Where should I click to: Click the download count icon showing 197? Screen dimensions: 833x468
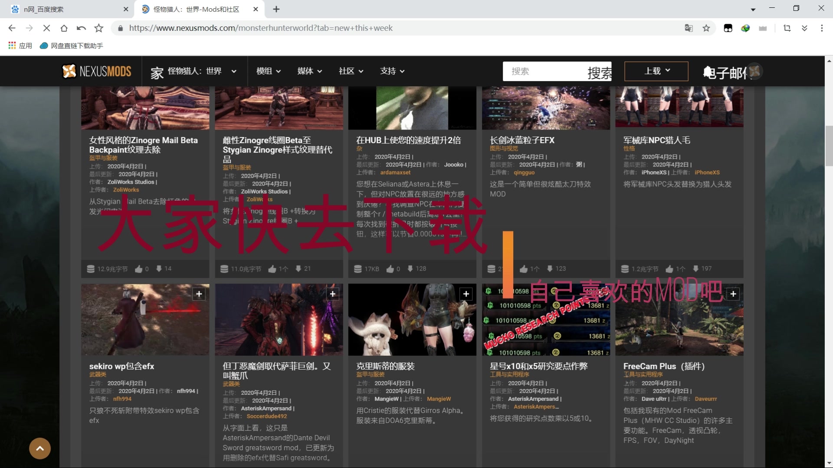pos(695,269)
